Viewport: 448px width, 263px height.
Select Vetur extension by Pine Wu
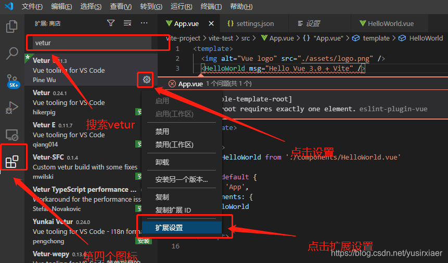[x=91, y=70]
